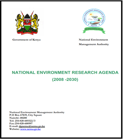Screen dimensions: 123x139
Task: Click the right lion on the coat of arms
Action: [x=35, y=23]
